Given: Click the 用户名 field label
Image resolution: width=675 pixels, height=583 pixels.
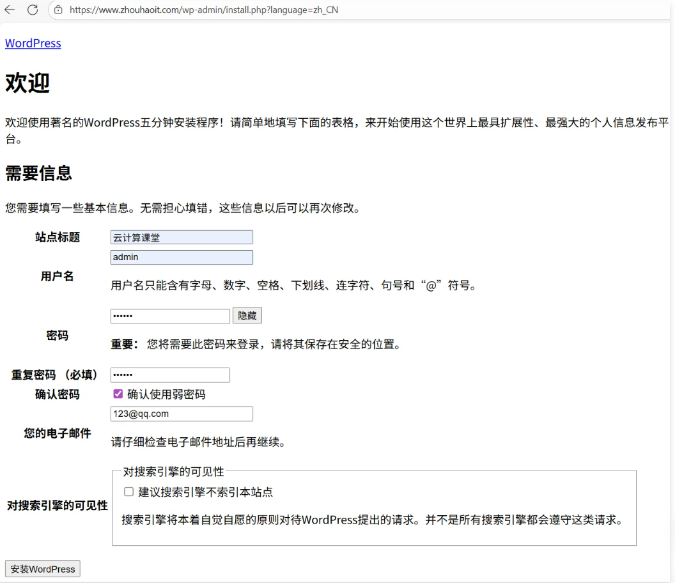Looking at the screenshot, I should 58,276.
